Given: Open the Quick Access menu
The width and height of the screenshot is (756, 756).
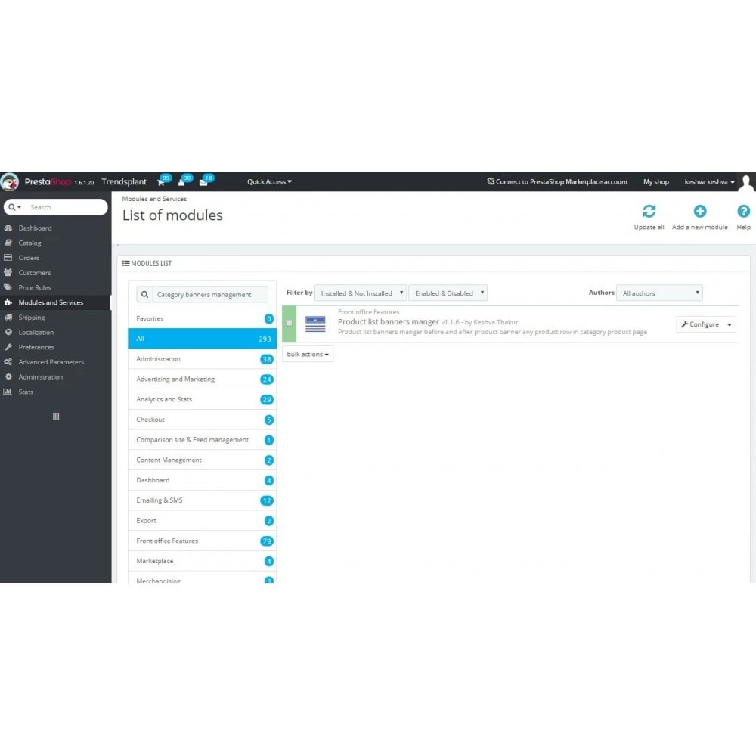Looking at the screenshot, I should 270,182.
